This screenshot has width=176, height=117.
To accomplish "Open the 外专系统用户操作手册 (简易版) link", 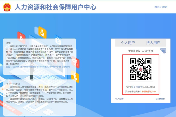I will [38, 67].
